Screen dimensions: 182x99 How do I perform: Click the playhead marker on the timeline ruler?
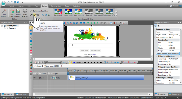coord(75,70)
